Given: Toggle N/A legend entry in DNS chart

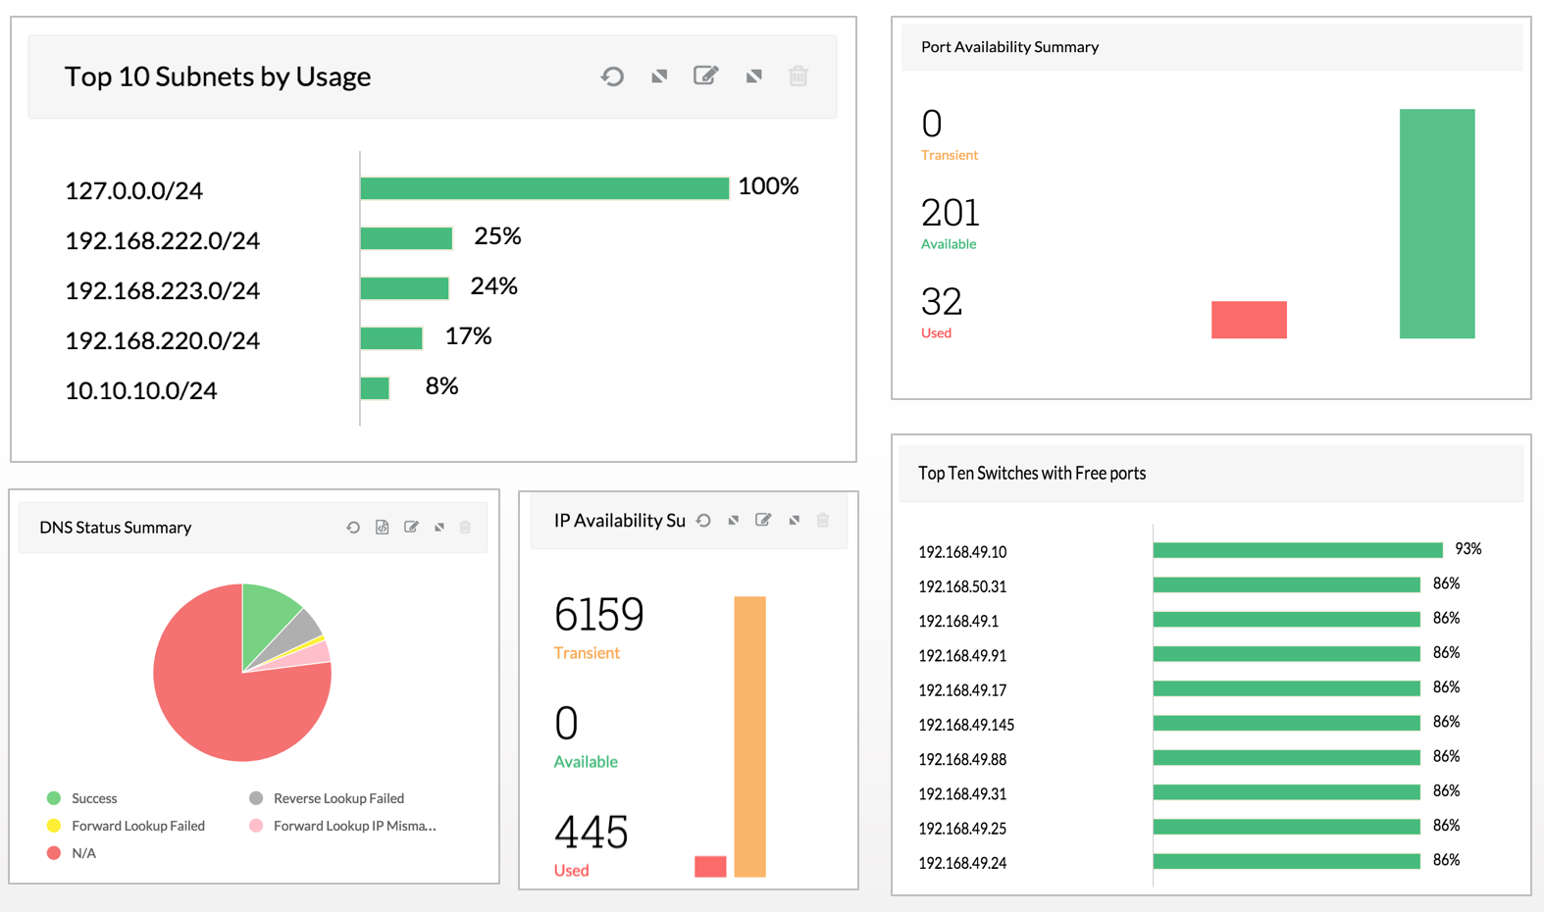Looking at the screenshot, I should point(72,853).
